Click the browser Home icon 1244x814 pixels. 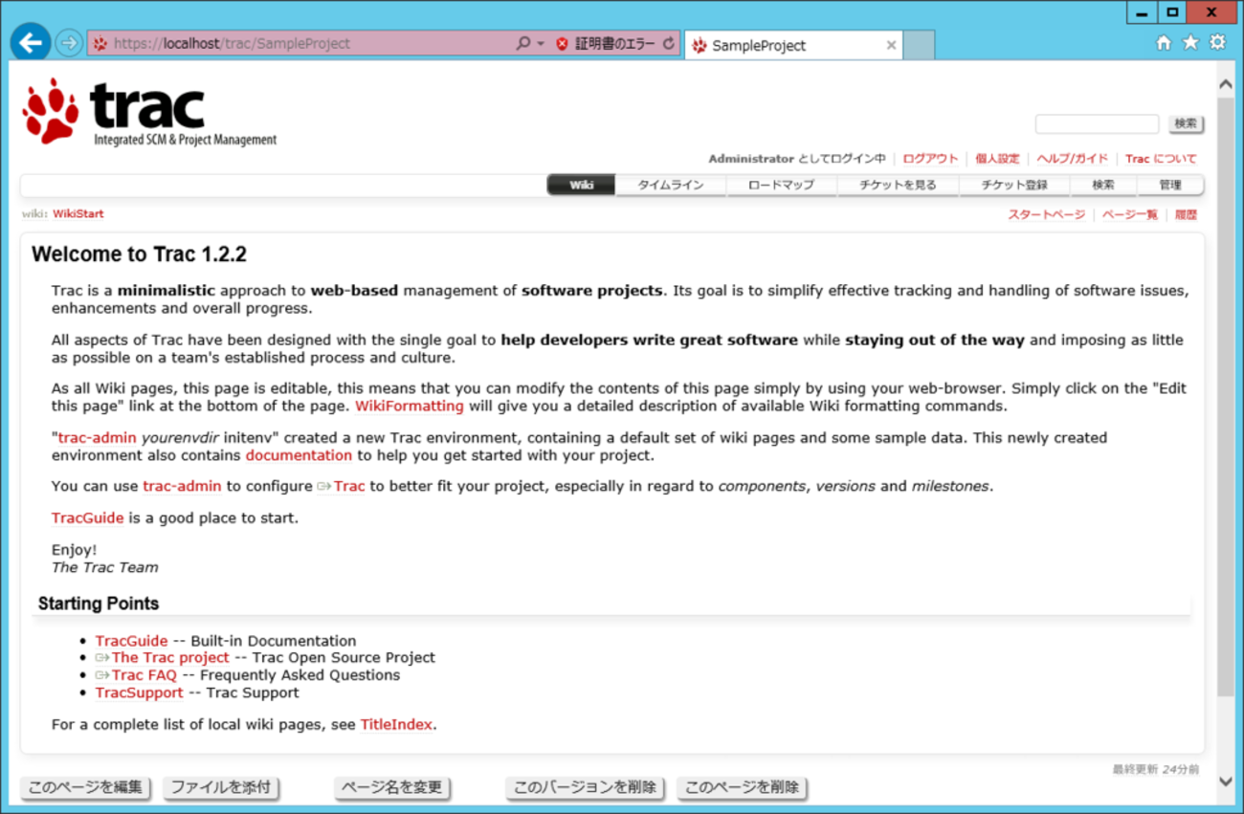point(1164,42)
